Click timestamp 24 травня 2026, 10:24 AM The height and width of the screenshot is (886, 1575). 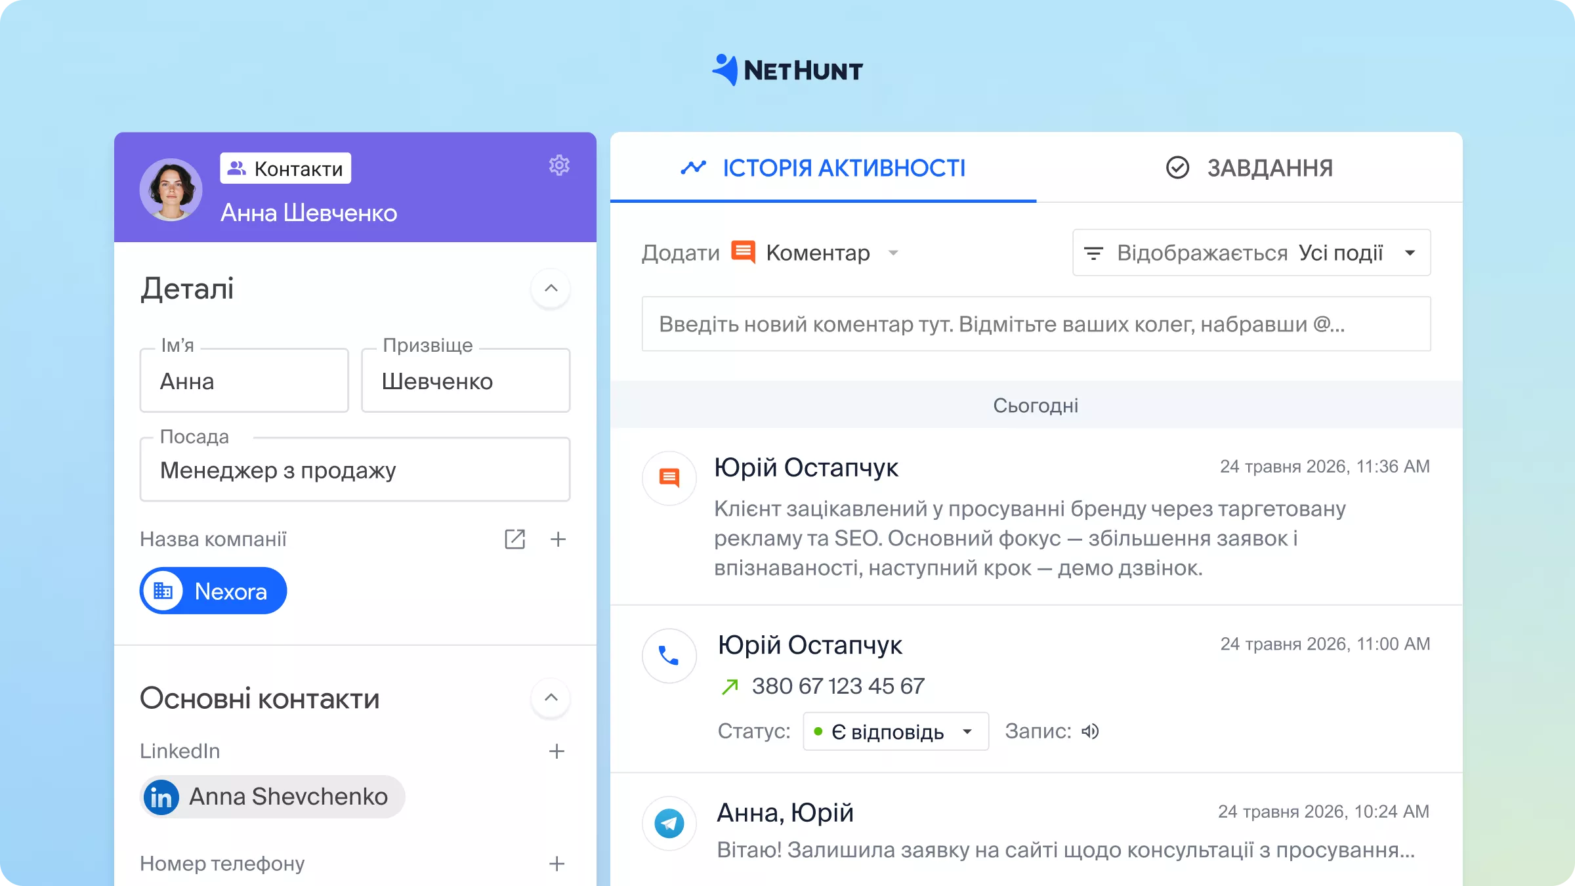tap(1324, 812)
